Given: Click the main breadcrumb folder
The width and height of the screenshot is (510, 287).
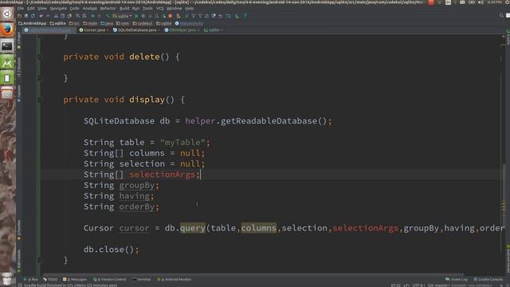Looking at the screenshot, I should tap(90, 23).
